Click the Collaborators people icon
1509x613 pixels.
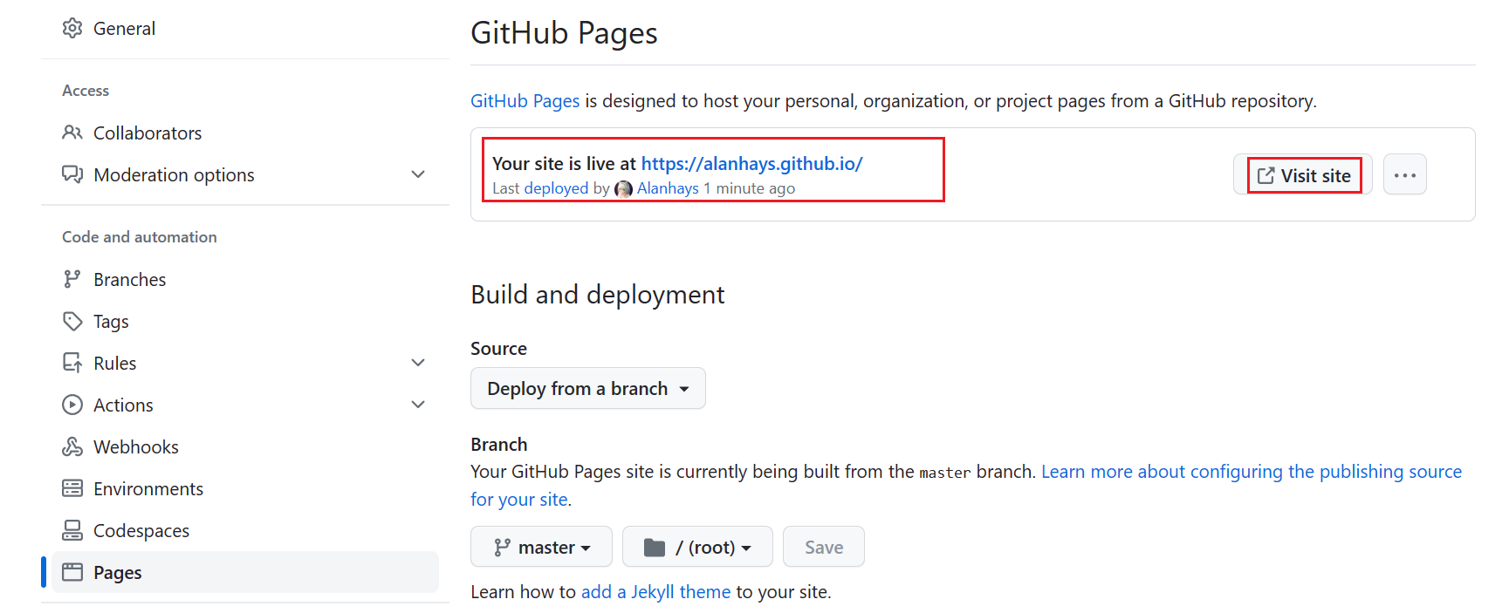point(72,133)
